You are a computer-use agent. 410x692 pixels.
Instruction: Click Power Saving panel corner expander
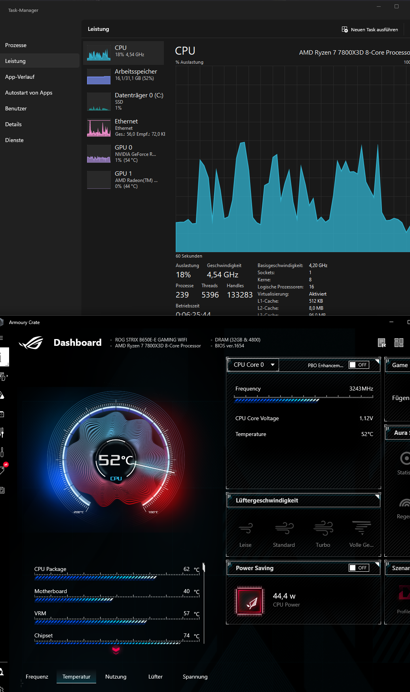click(377, 564)
